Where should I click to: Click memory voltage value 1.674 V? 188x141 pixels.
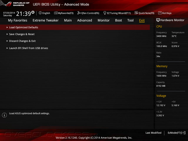pos(175,76)
